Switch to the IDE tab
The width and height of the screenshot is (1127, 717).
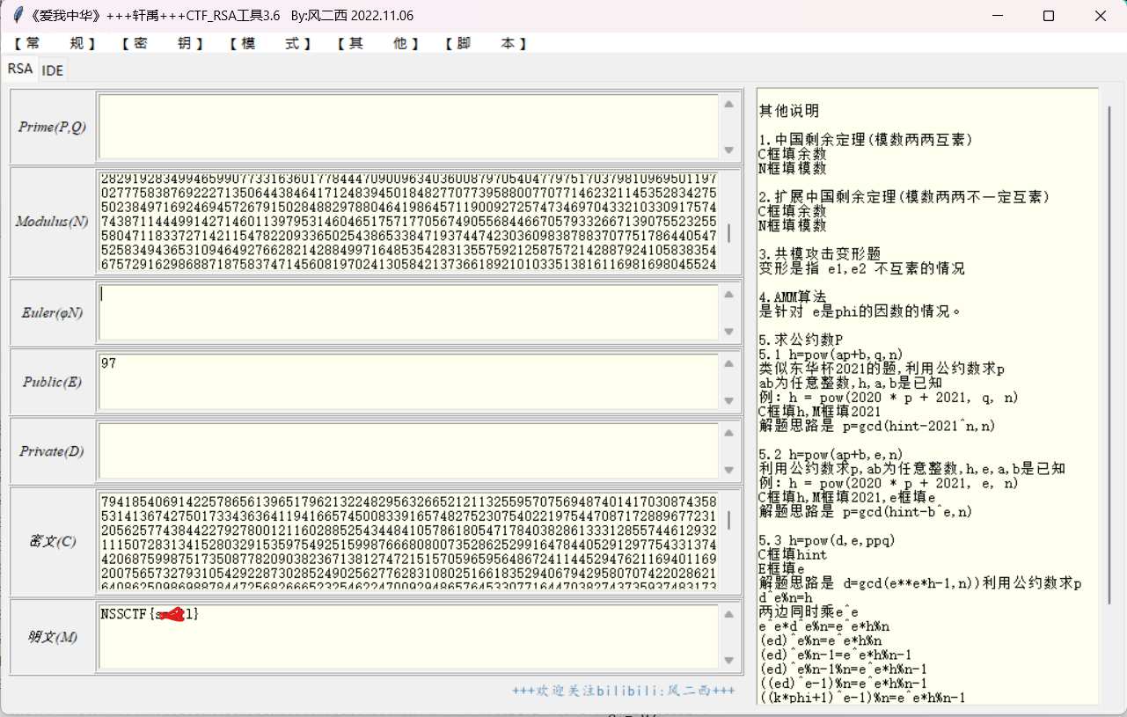point(53,70)
